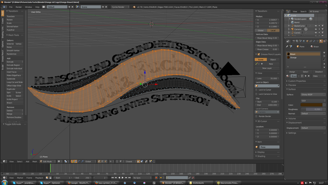The height and width of the screenshot is (185, 328).
Task: Open the Glossy BSDF surface dropdown
Action: pos(313,94)
